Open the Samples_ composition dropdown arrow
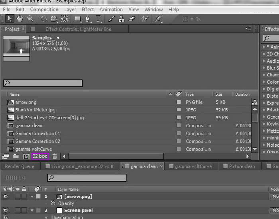Image resolution: width=279 pixels, height=219 pixels. [x=58, y=38]
